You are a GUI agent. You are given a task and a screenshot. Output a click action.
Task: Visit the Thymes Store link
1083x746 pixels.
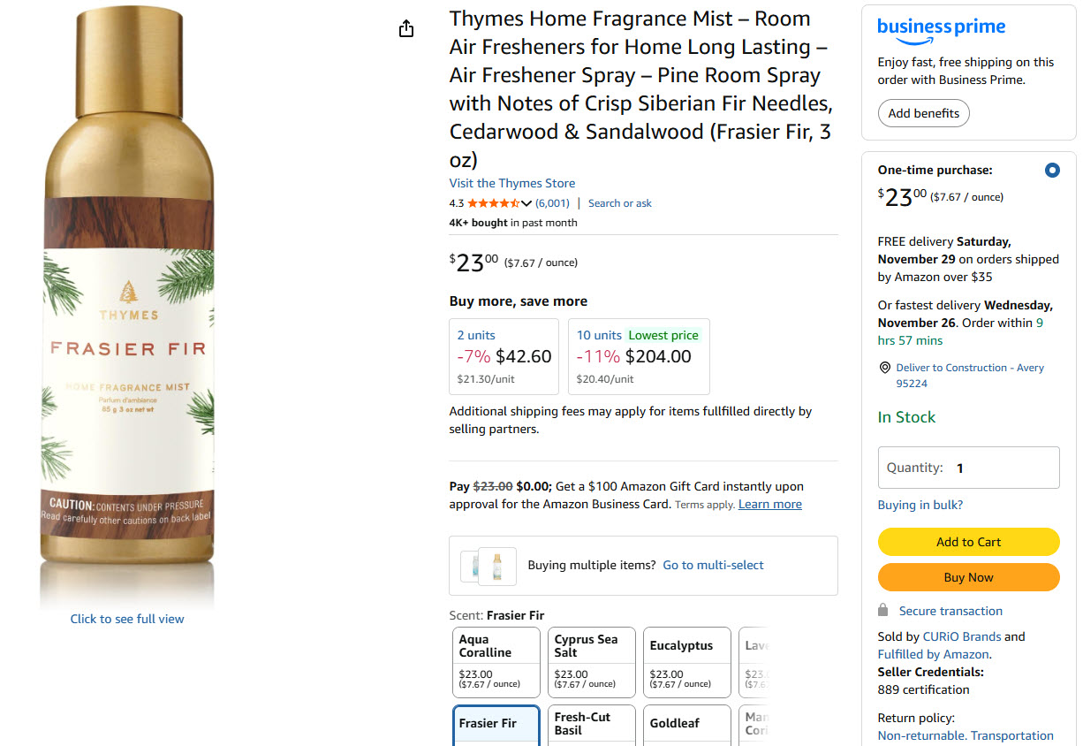(x=511, y=183)
